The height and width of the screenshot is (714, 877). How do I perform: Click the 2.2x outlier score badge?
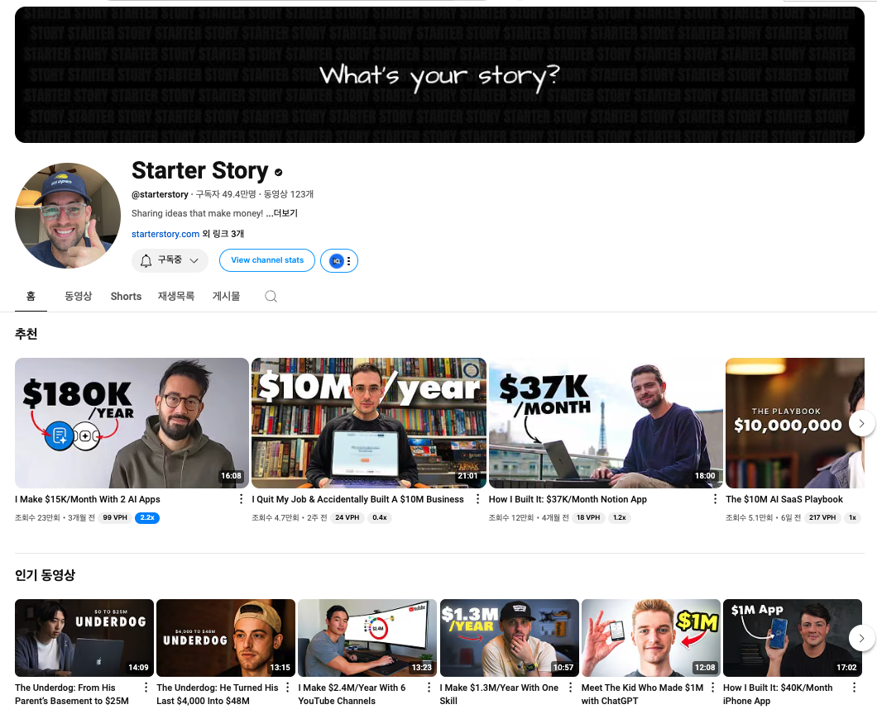coord(147,518)
